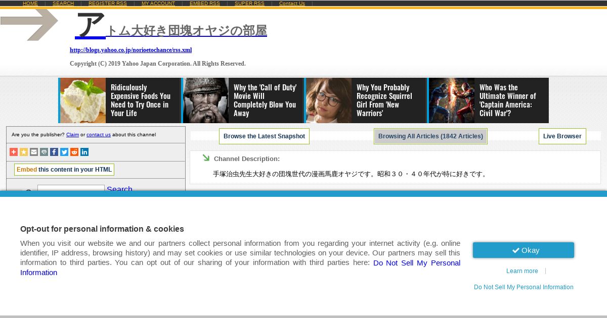Open the blog channel title link
607x318 pixels.
coord(171,27)
